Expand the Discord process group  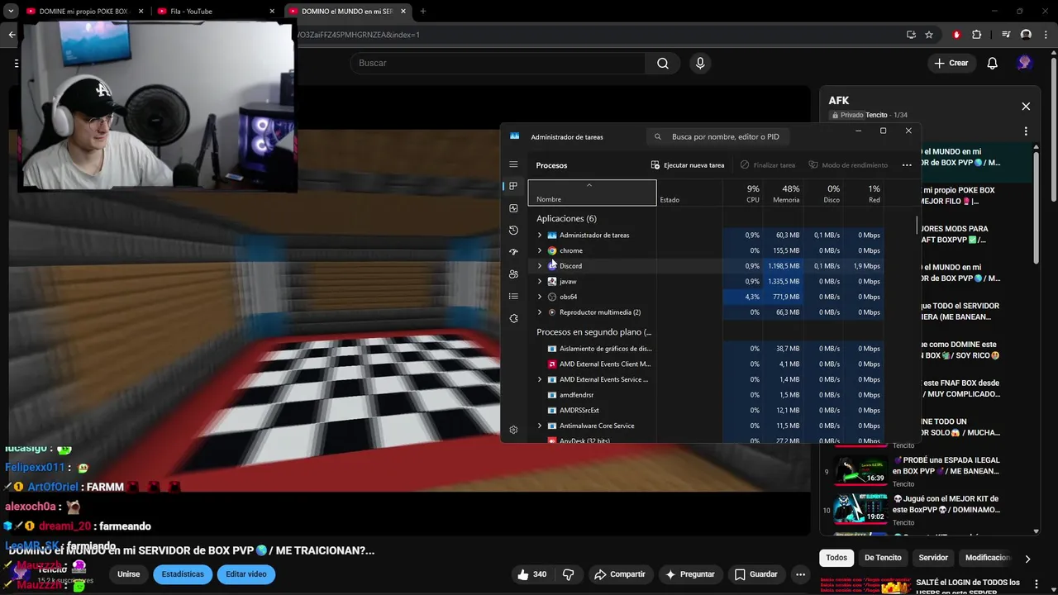point(540,266)
